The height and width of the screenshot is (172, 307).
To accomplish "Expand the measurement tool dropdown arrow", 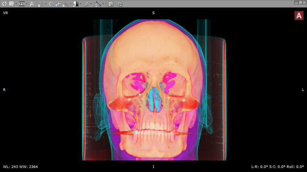I will coord(103,4).
